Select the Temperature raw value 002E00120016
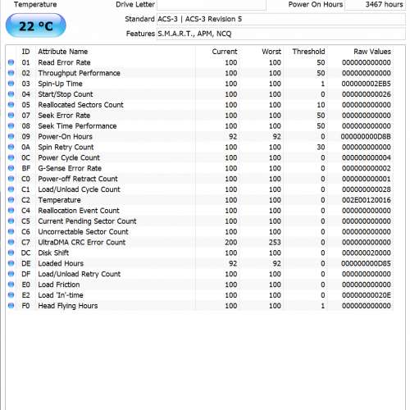Image resolution: width=410 pixels, height=410 pixels. (367, 200)
